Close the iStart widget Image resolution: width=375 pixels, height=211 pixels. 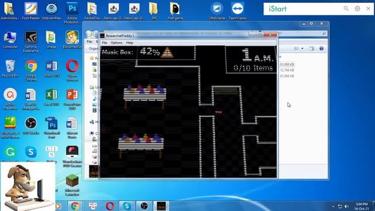pyautogui.click(x=369, y=9)
